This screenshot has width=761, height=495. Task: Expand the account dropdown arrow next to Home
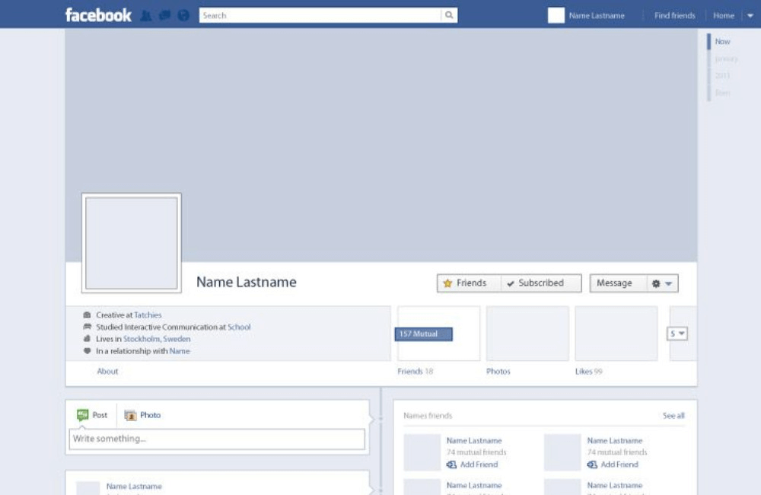click(x=749, y=15)
